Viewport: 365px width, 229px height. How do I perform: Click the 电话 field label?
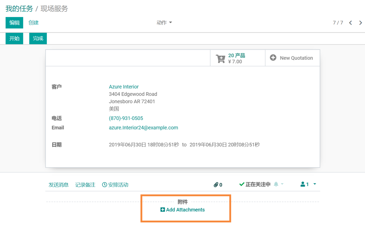click(57, 118)
